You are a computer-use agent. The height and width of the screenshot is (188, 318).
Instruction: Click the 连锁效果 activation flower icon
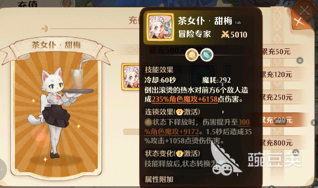tap(180, 112)
